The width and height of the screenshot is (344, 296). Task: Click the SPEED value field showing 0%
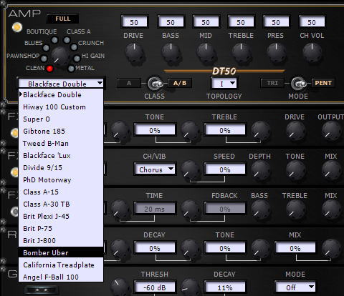click(225, 169)
